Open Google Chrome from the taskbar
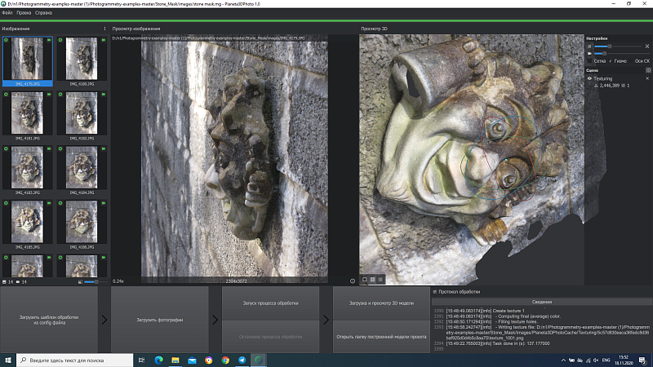This screenshot has width=653, height=367. (225, 360)
